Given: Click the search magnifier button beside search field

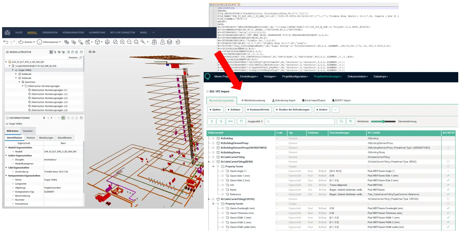Looking at the screenshot, I should click(x=341, y=122).
